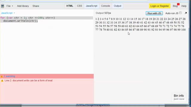Screen dimensions: 191x107
Task: Click the red Blog notification badge
Action: (x=178, y=4)
